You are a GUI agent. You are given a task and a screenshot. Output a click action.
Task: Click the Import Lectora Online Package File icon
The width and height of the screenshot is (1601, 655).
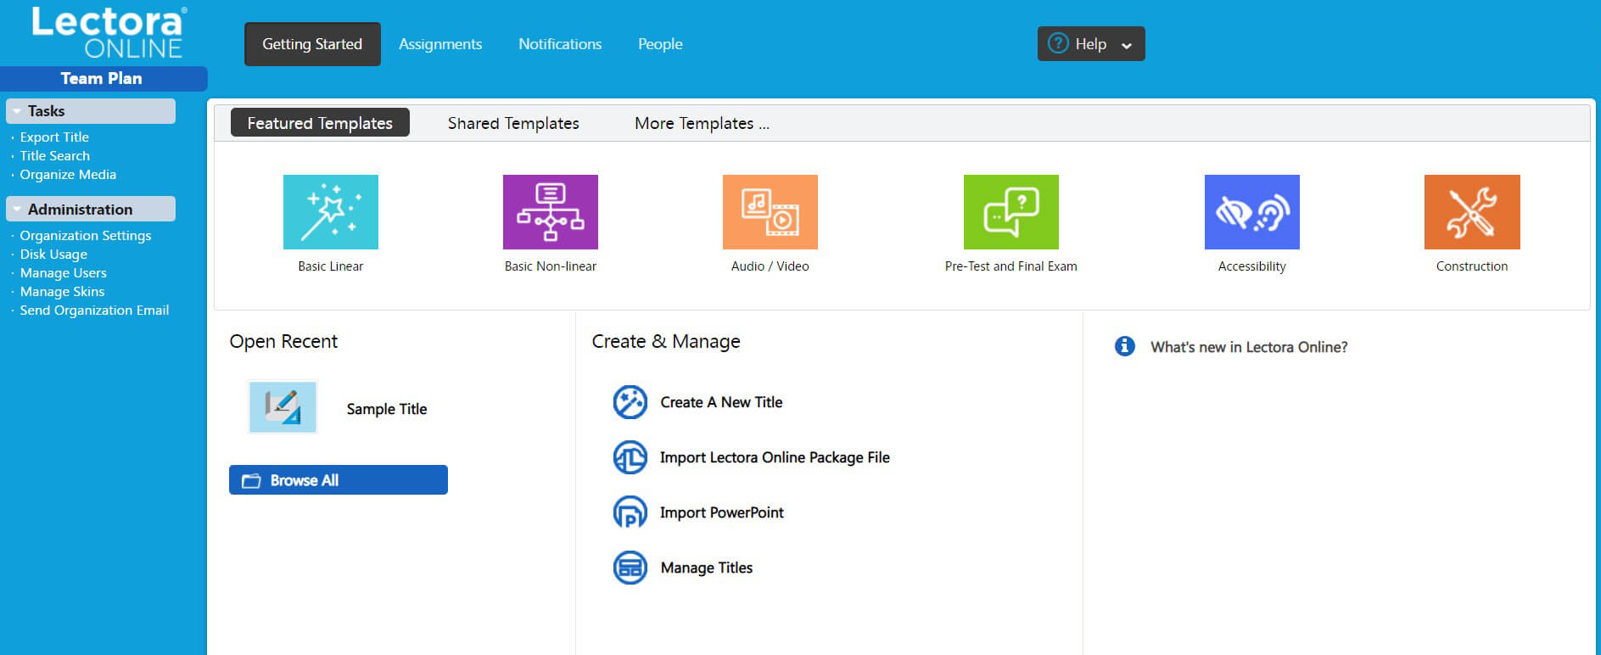630,457
